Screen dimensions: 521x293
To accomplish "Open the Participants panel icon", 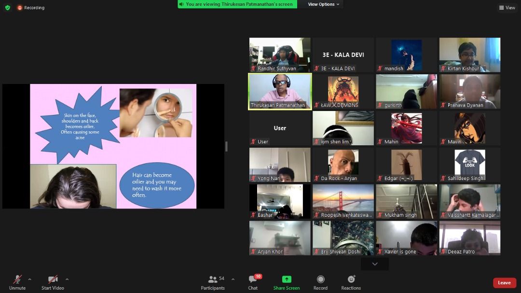I will pyautogui.click(x=212, y=279).
